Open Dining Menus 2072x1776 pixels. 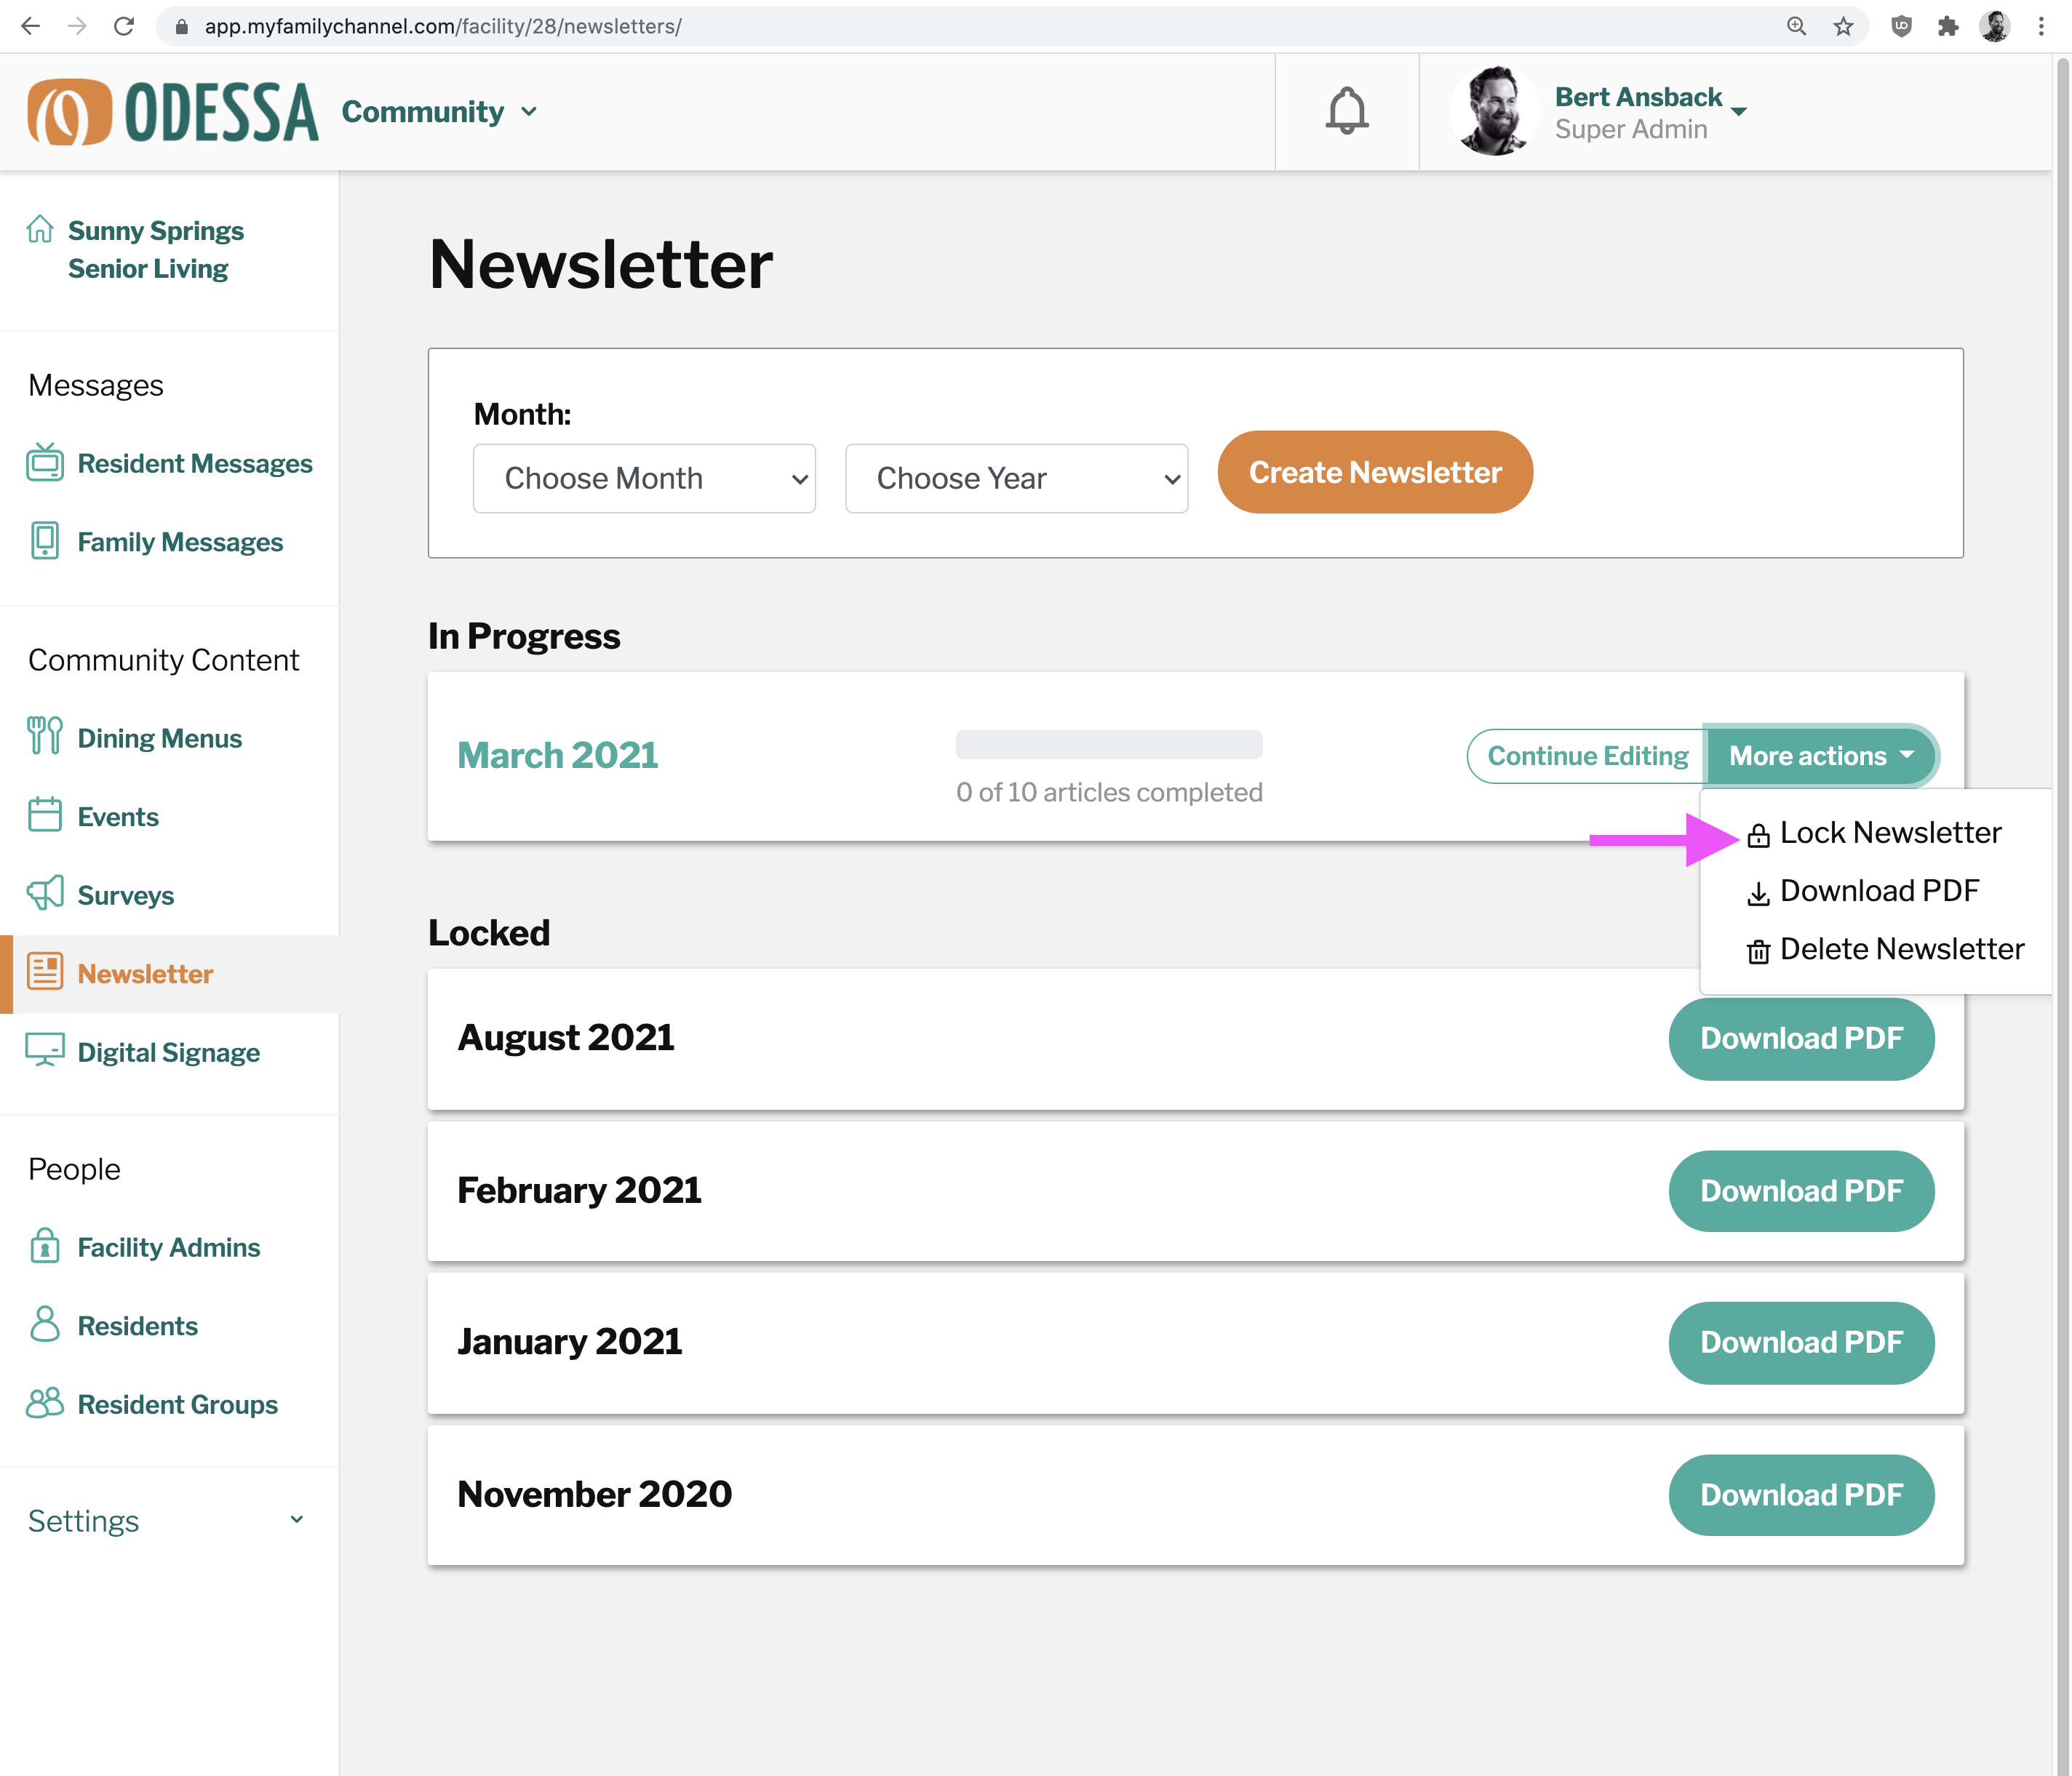coord(160,737)
